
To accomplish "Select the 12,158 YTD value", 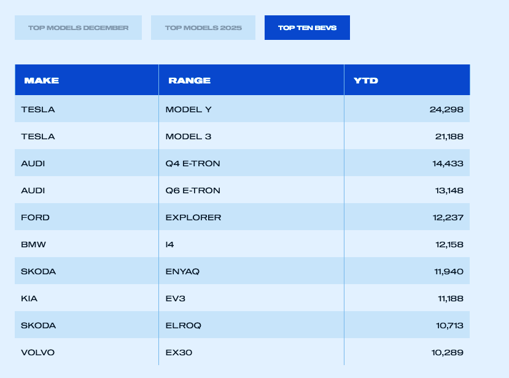I will (449, 244).
